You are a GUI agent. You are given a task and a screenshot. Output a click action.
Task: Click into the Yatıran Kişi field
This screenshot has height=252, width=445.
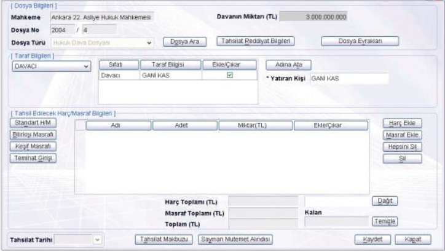[349, 79]
